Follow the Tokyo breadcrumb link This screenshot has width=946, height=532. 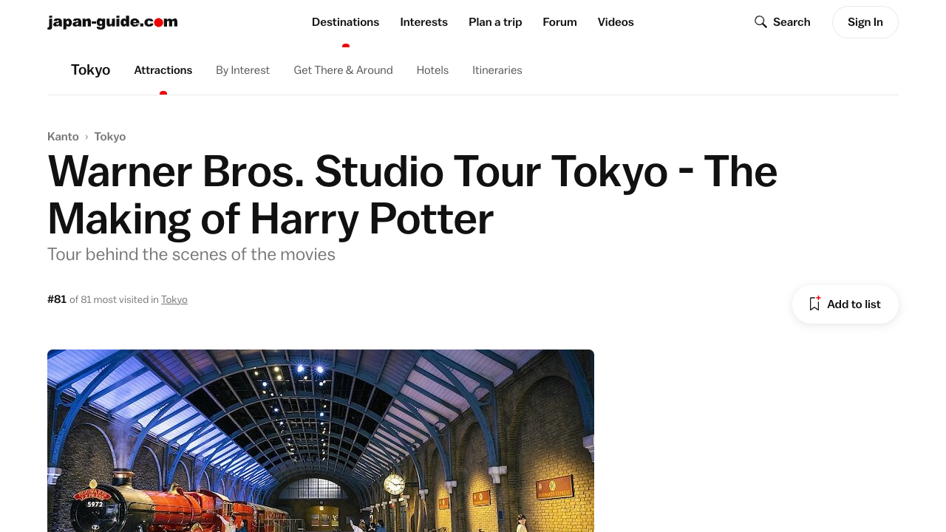110,137
